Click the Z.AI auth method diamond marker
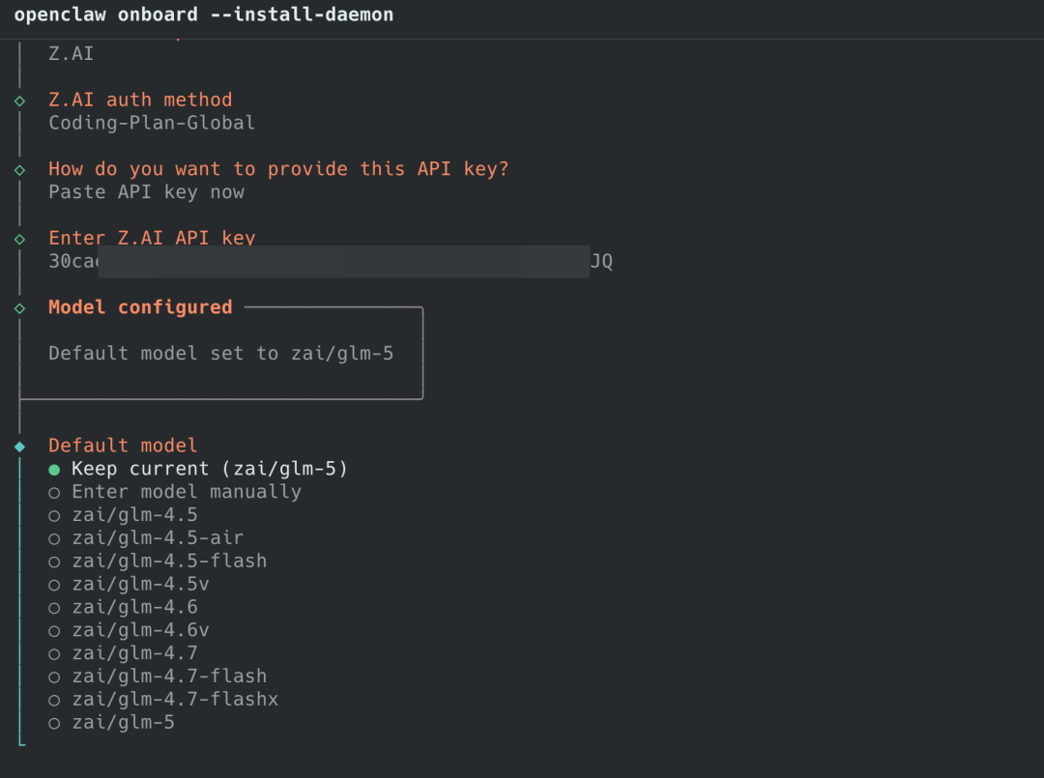1044x778 pixels. tap(19, 101)
